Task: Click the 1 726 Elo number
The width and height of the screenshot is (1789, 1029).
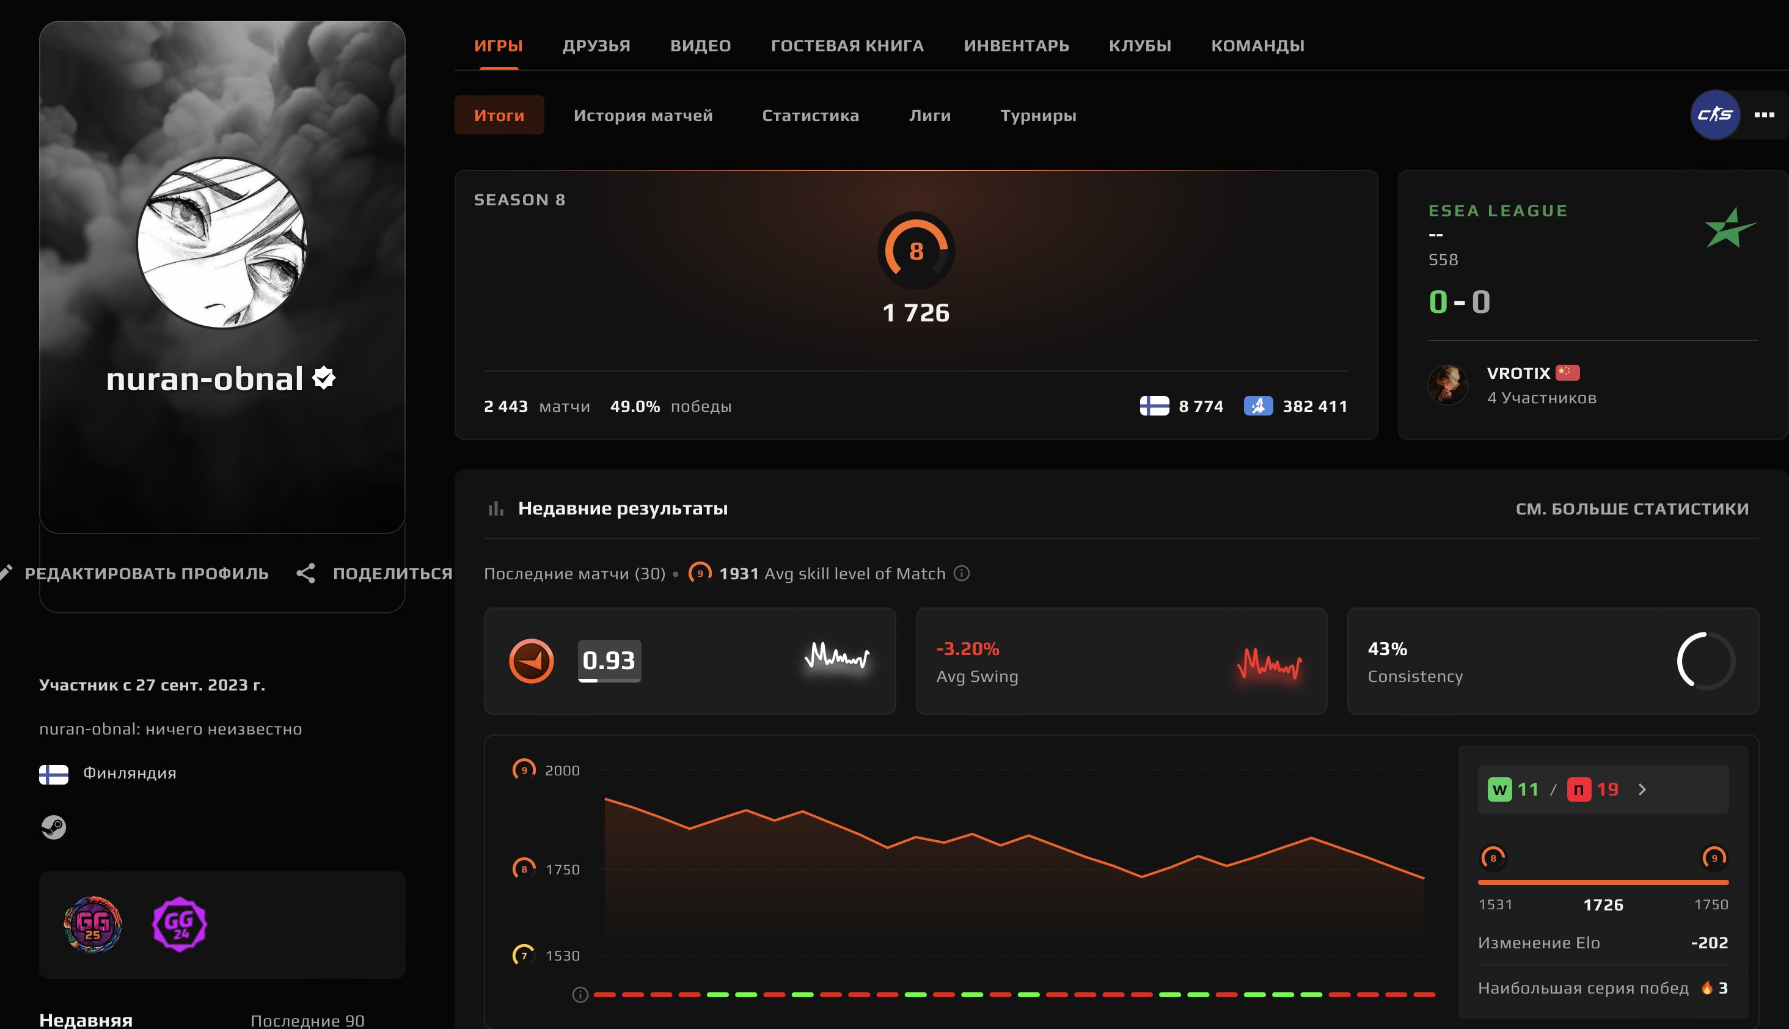Action: pyautogui.click(x=916, y=312)
